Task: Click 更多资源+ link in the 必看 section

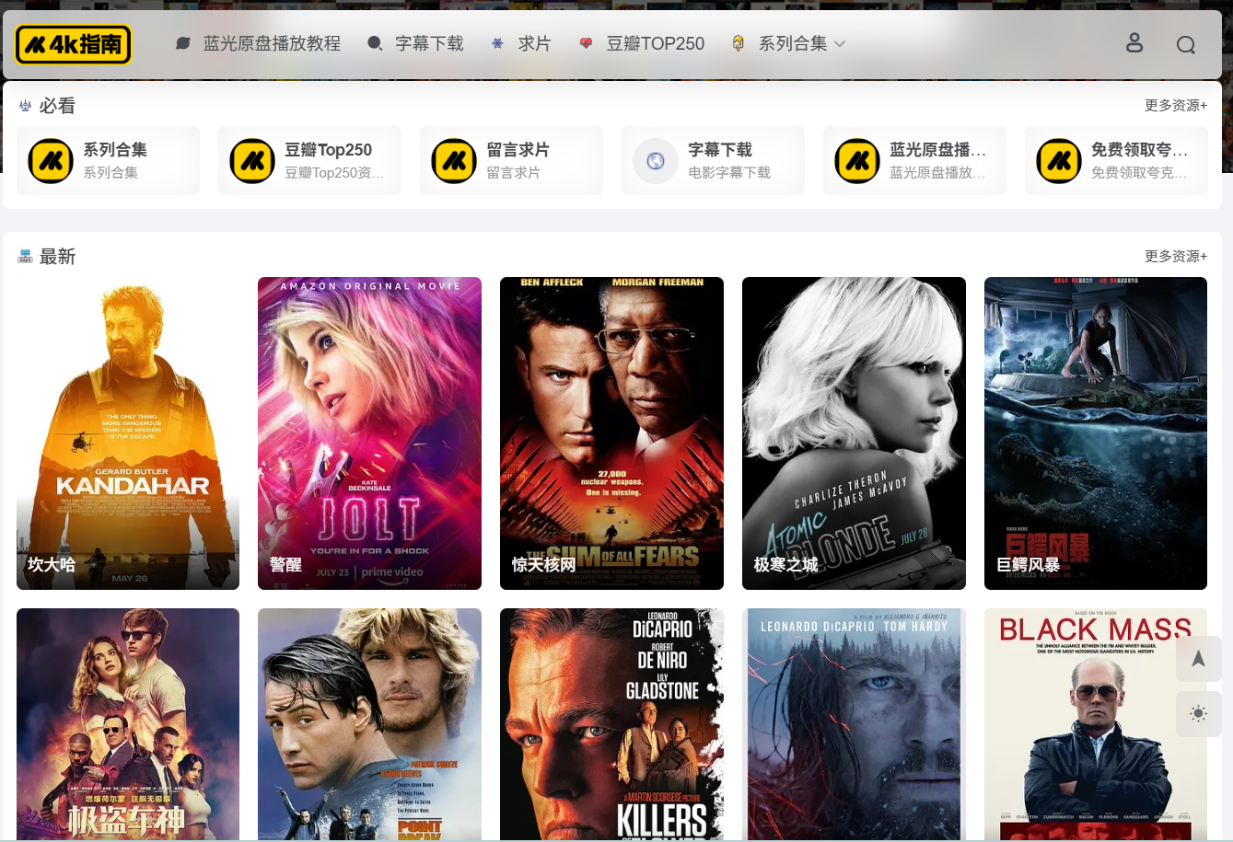Action: coord(1175,106)
